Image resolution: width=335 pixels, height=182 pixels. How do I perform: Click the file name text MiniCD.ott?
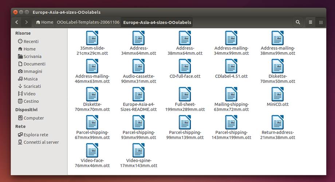tap(277, 104)
